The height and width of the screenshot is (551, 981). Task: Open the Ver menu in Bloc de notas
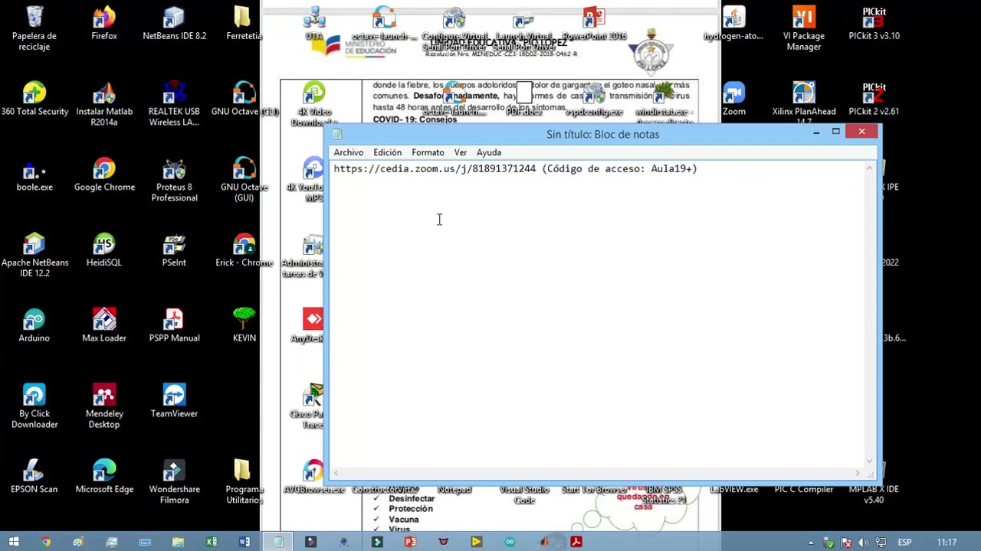(460, 152)
